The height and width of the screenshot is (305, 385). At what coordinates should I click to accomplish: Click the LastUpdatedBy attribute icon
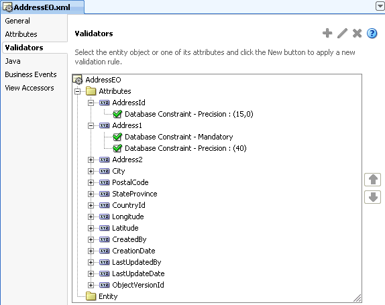pos(105,262)
